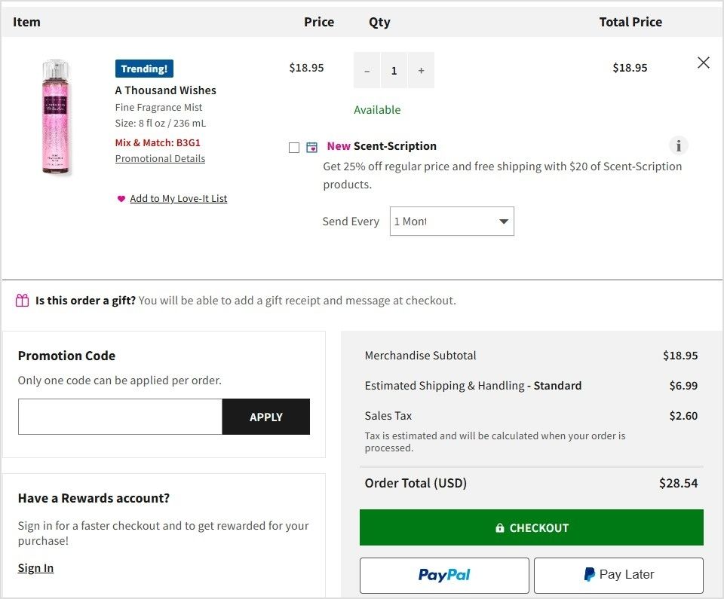Screen dimensions: 724x599
Task: Open the Send Every frequency dropdown
Action: pos(452,222)
